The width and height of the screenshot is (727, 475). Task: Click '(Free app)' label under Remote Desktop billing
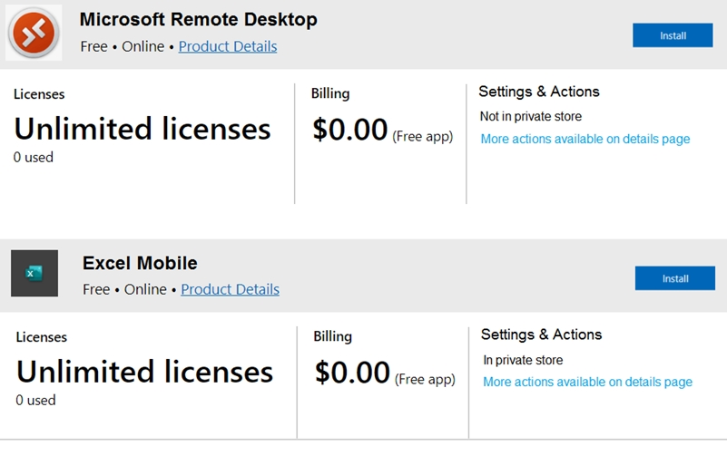(x=422, y=137)
